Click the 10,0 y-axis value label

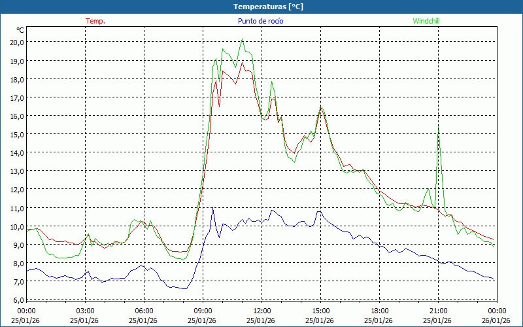tap(17, 226)
